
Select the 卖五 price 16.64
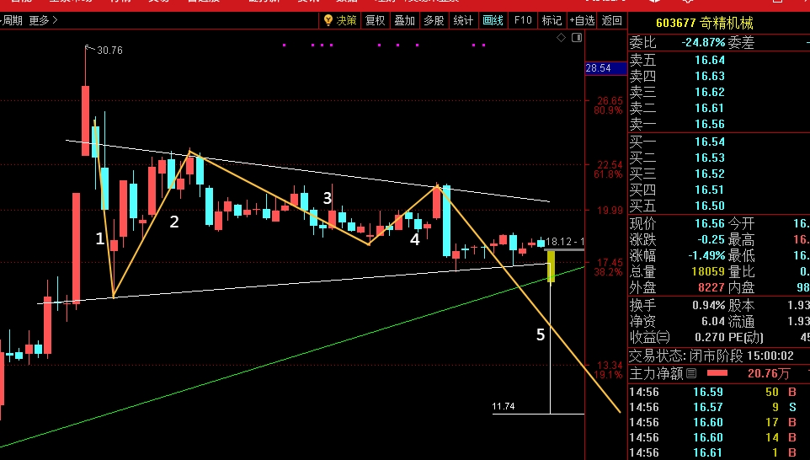709,60
